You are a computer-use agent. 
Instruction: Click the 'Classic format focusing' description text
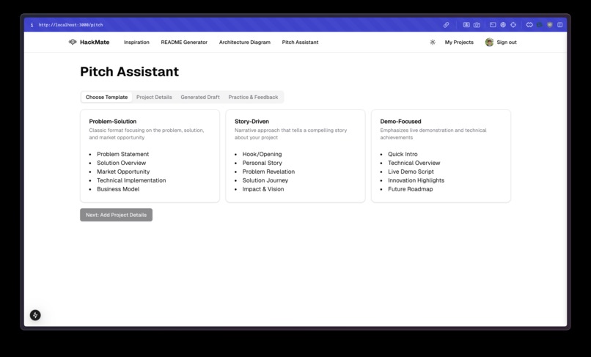pyautogui.click(x=147, y=134)
